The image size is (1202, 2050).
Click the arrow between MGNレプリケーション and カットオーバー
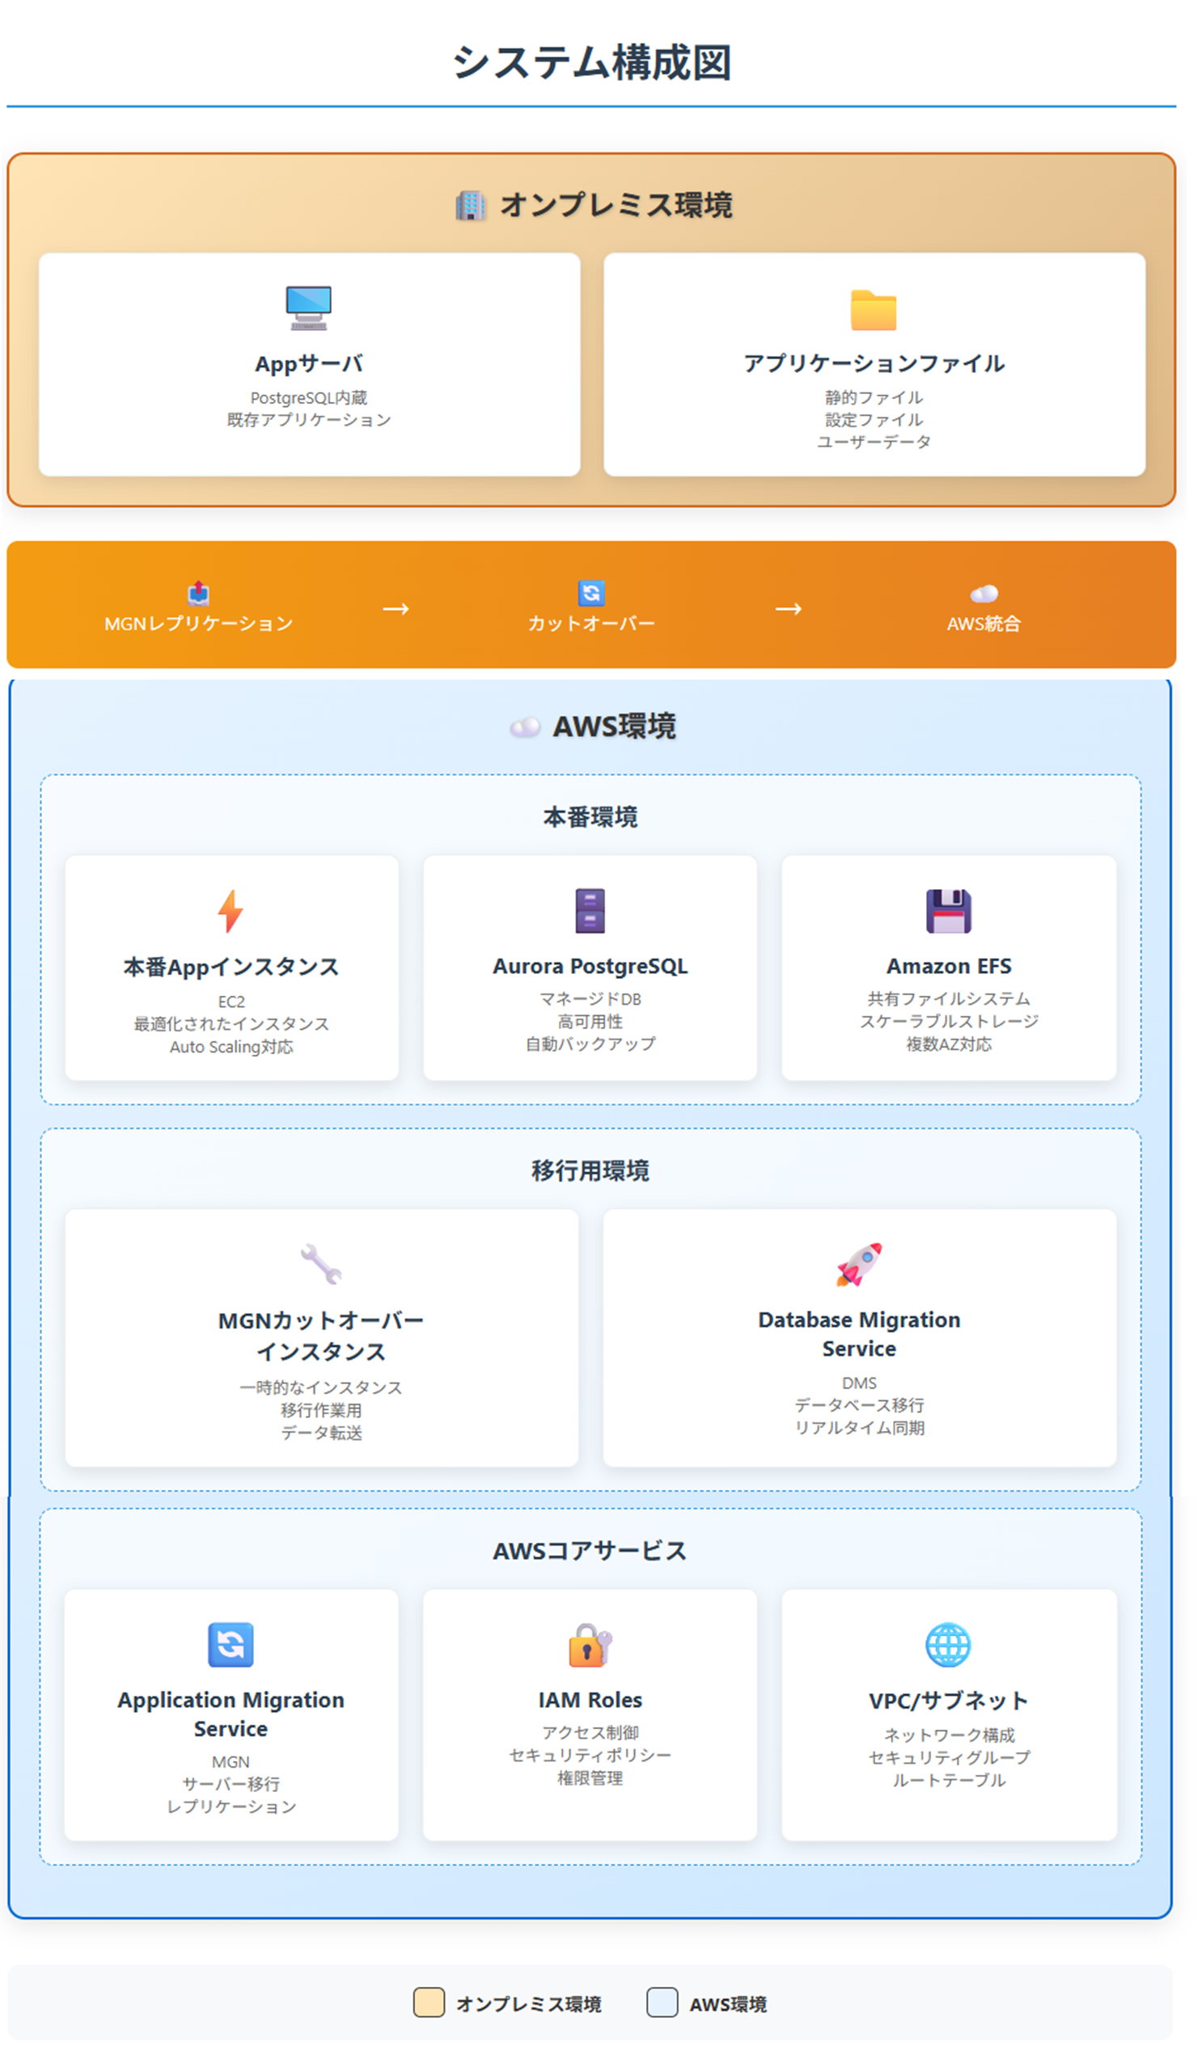click(x=396, y=609)
